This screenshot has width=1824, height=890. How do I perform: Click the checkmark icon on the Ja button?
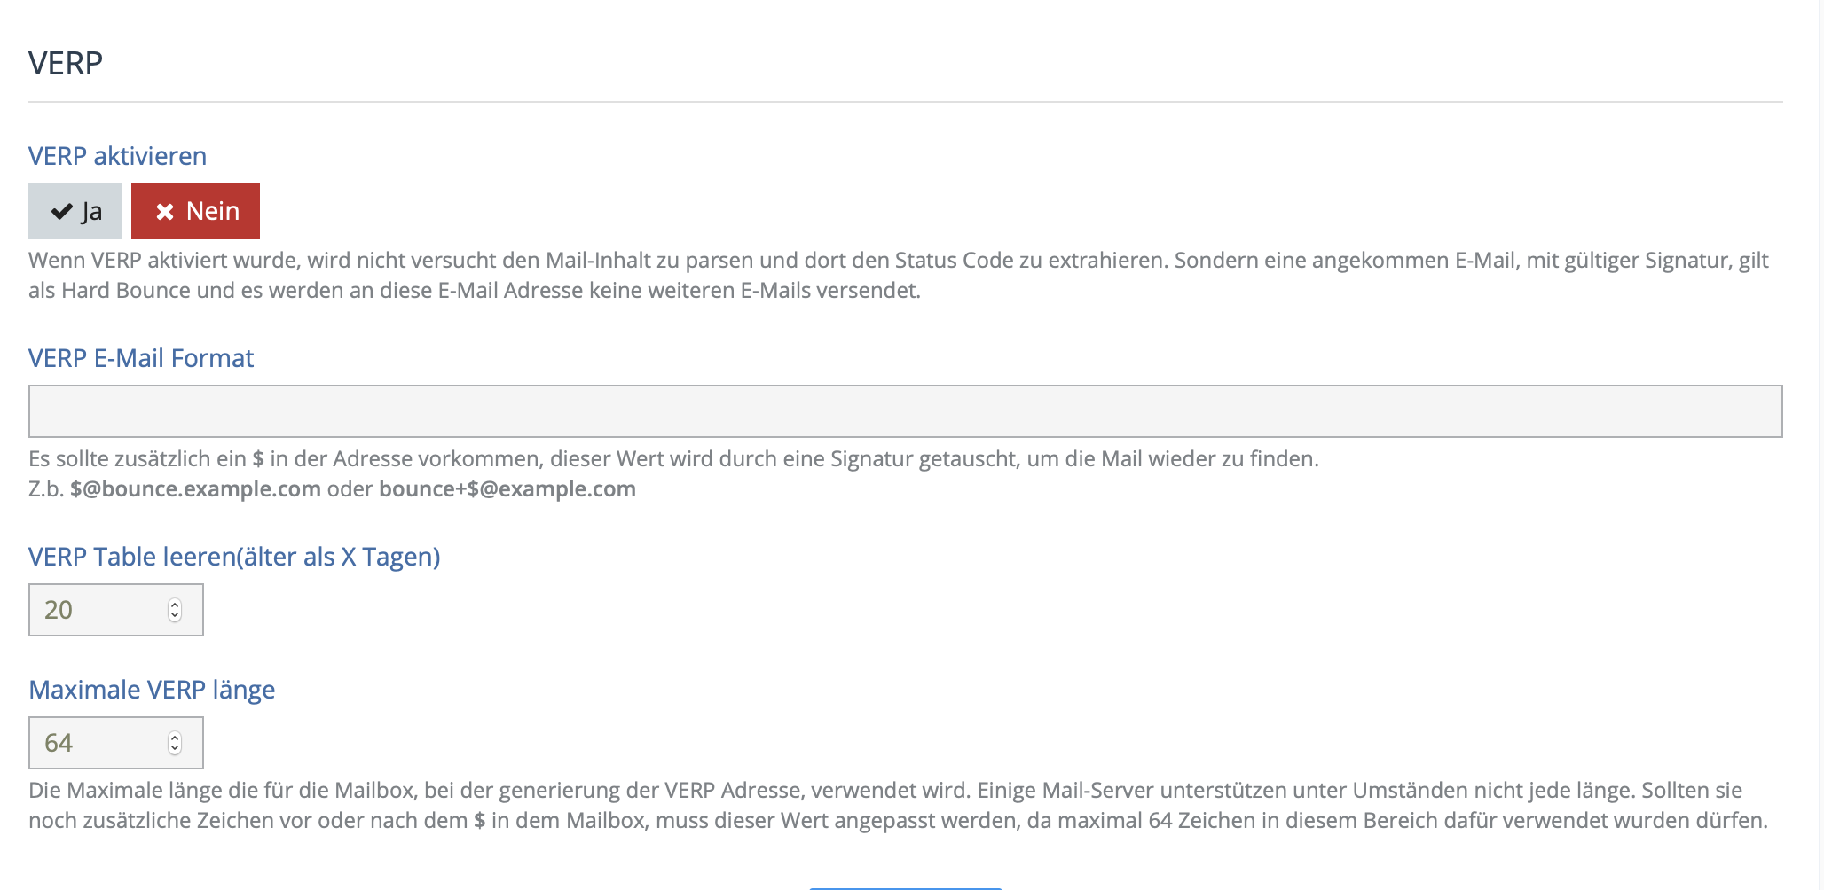[x=61, y=212]
